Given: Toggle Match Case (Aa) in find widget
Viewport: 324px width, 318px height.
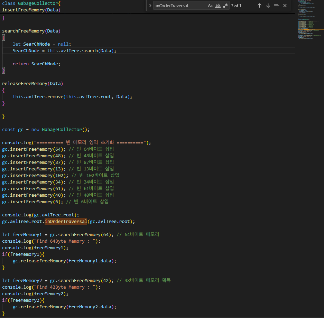Looking at the screenshot, I should coord(210,6).
